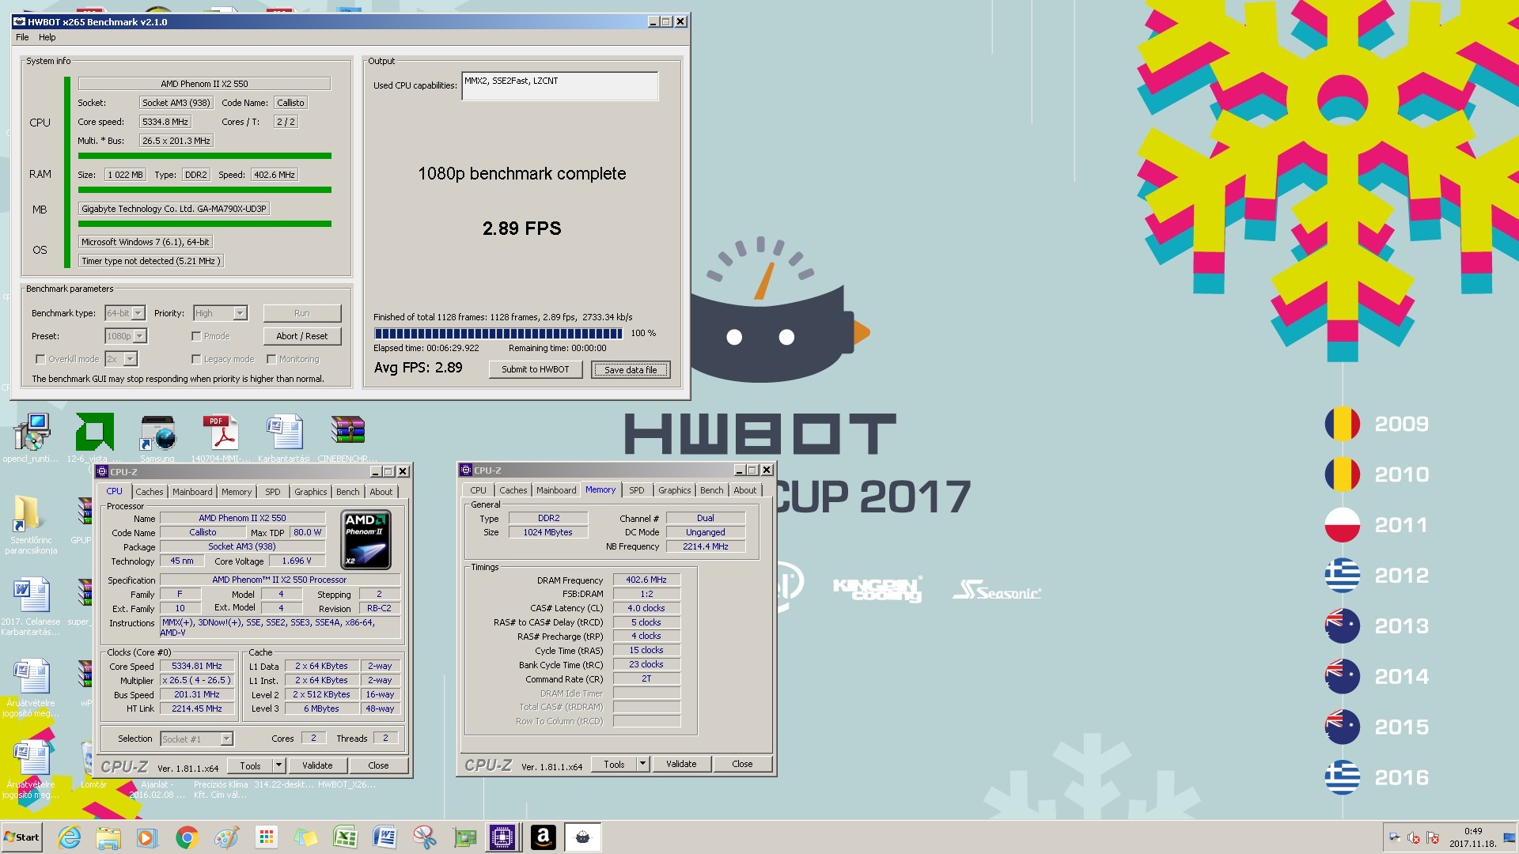Open the Szentlőrinc parancsikonja folder shortcut
1519x854 pixels.
tap(32, 514)
